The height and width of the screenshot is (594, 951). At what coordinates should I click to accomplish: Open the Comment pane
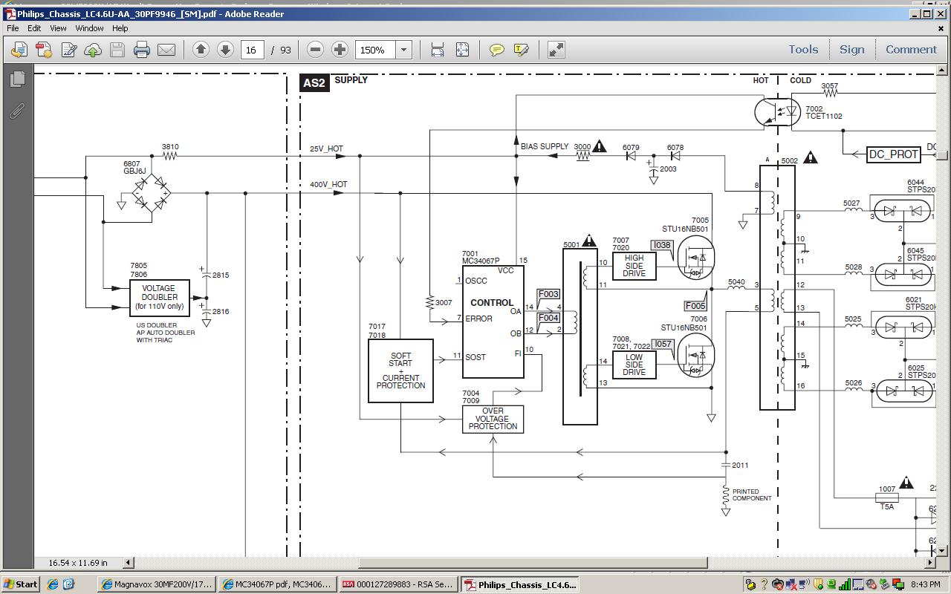coord(911,50)
